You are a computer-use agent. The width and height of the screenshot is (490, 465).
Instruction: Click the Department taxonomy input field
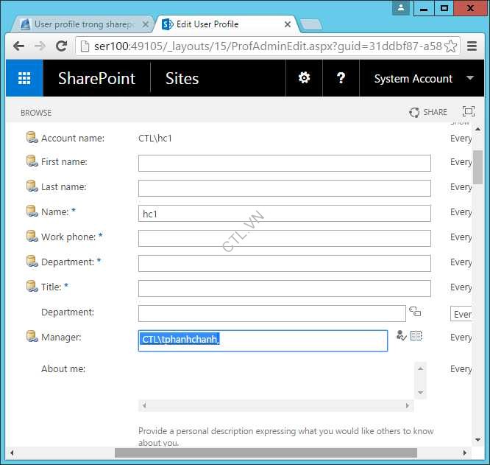(x=272, y=313)
